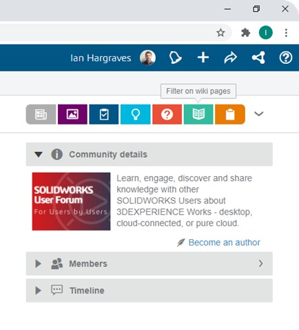Click the orange clipboard filter icon
The height and width of the screenshot is (330, 299).
(x=230, y=114)
